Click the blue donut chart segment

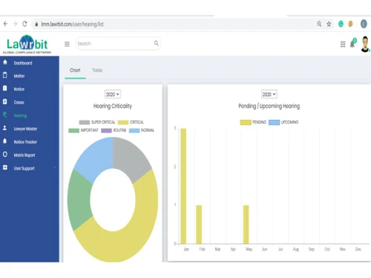[96, 158]
